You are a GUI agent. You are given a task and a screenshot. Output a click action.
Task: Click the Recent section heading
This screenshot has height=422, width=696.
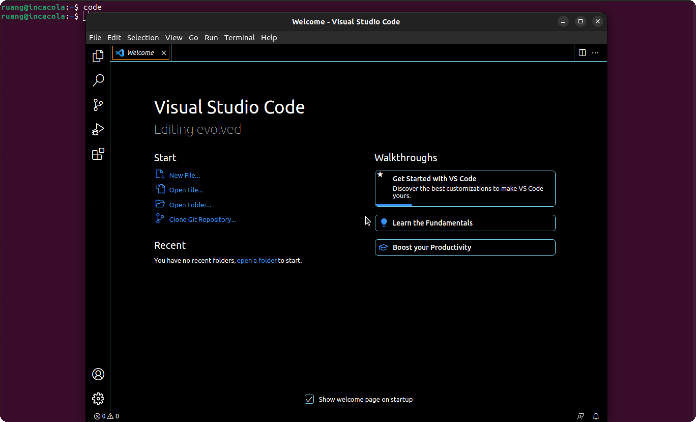[170, 245]
